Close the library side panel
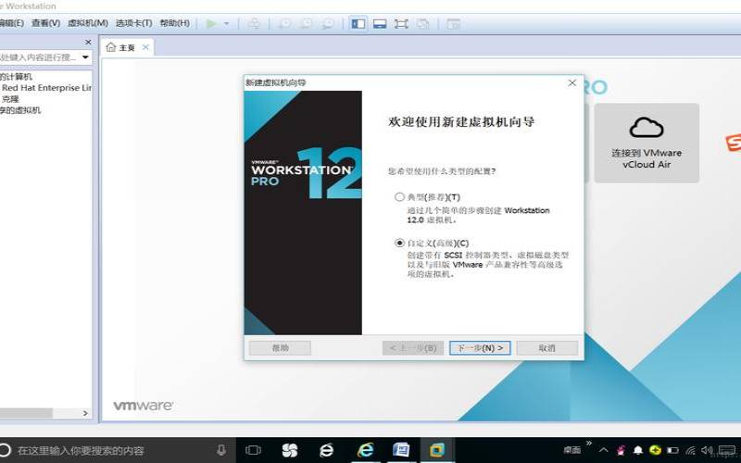 (x=88, y=42)
